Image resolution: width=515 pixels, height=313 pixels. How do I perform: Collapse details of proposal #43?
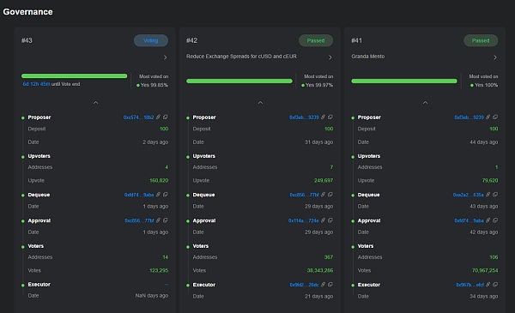(95, 103)
